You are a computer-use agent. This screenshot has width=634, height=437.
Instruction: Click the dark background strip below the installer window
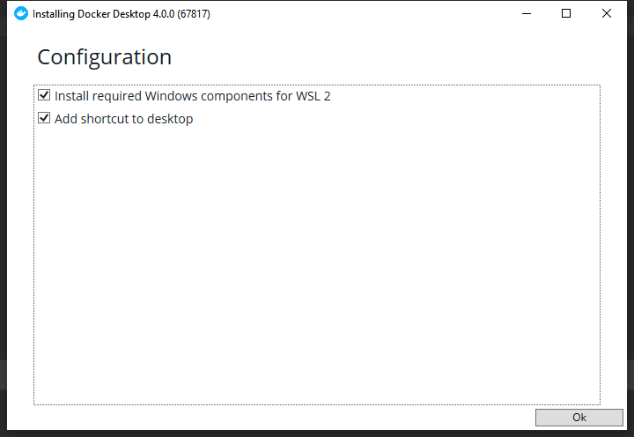[317, 433]
